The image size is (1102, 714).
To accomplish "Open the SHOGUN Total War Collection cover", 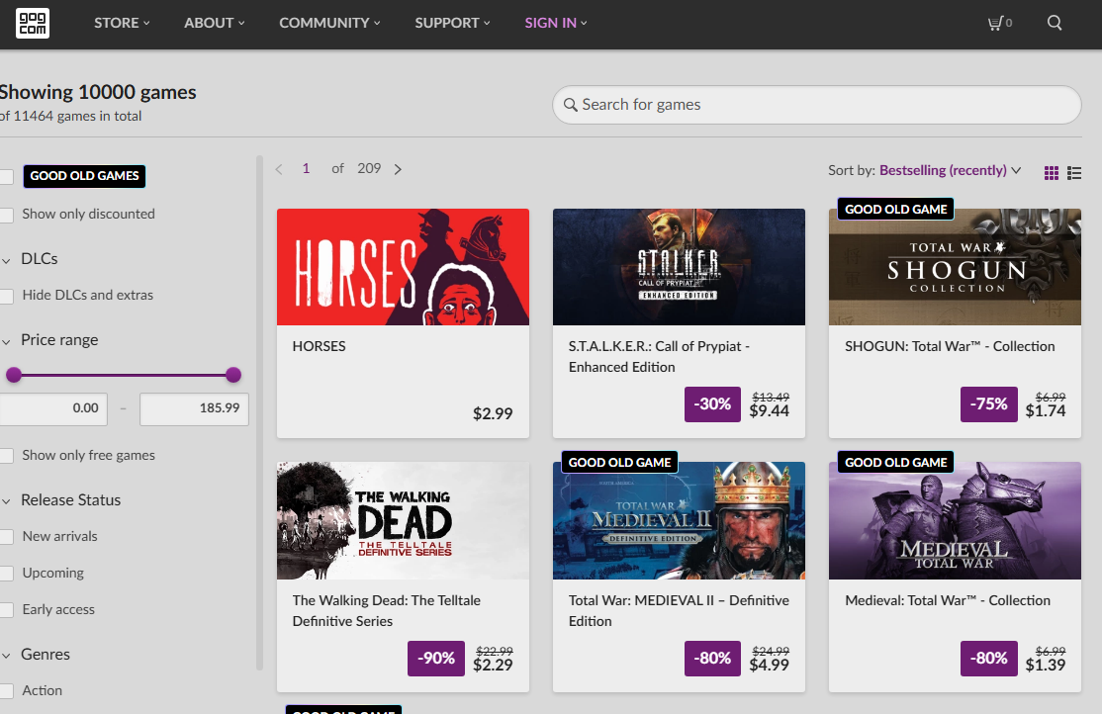I will [x=955, y=267].
